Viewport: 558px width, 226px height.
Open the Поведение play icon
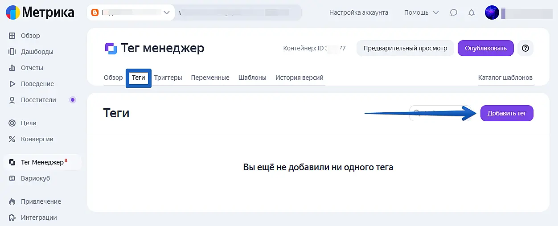pos(12,84)
